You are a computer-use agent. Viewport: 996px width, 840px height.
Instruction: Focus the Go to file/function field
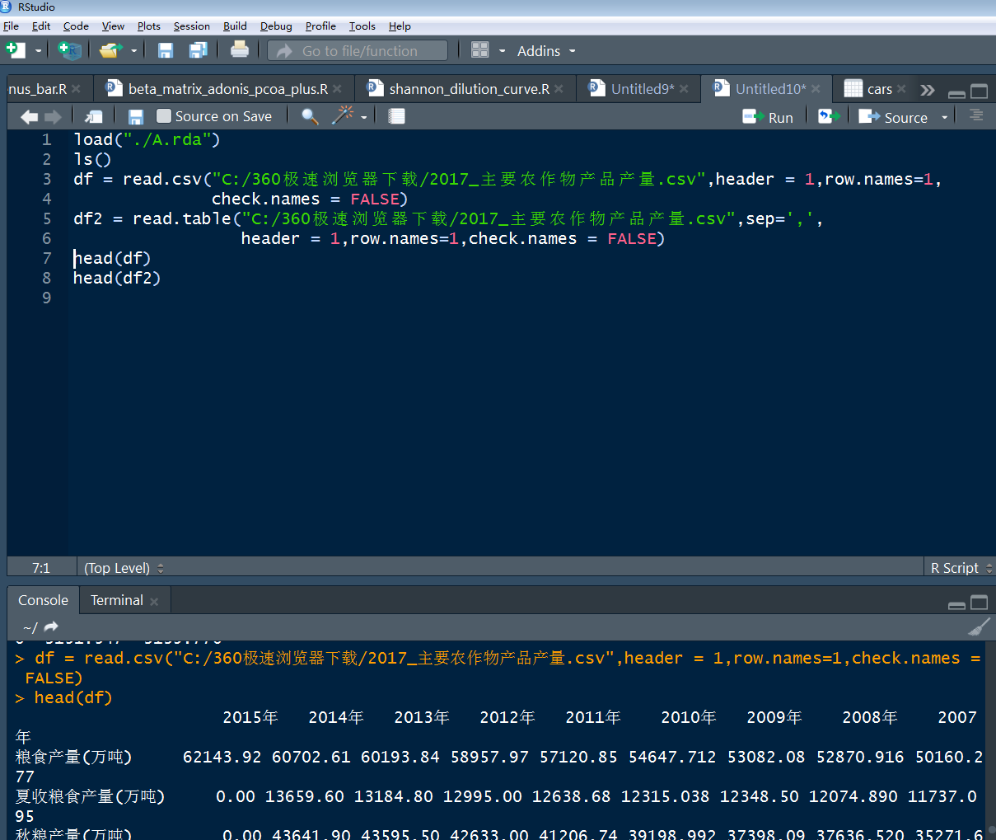(x=358, y=50)
